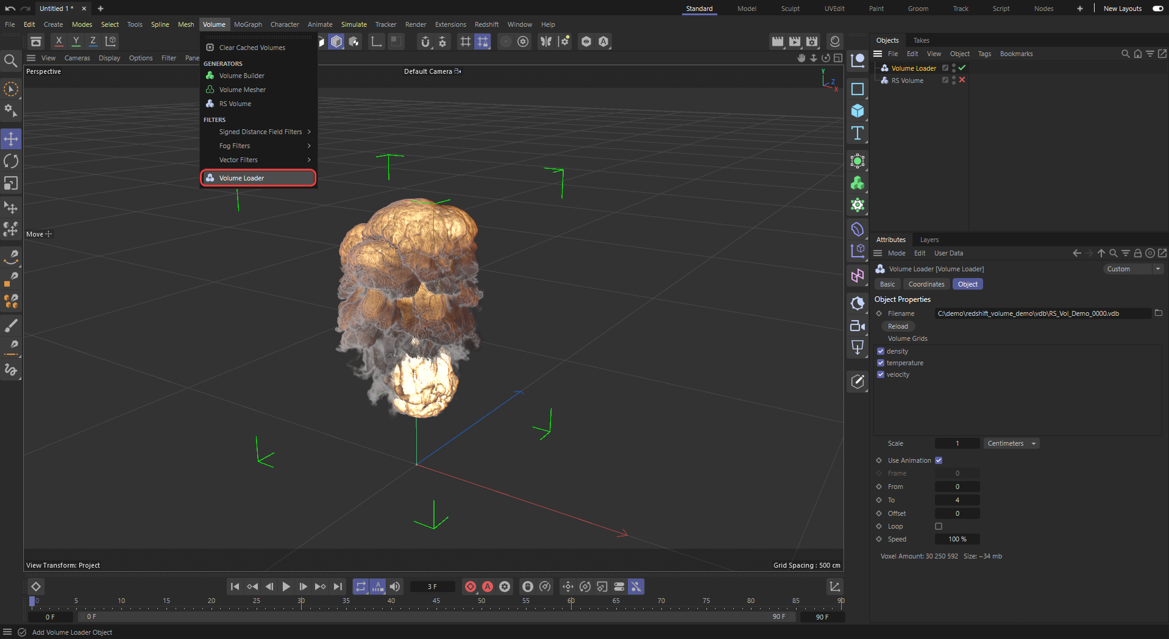Select the Rotate tool in left toolbar
The width and height of the screenshot is (1169, 639).
pyautogui.click(x=11, y=161)
